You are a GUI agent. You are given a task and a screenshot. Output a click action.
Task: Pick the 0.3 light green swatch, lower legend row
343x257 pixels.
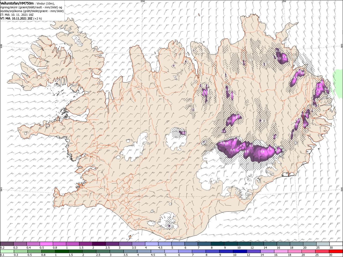[x=21, y=251]
